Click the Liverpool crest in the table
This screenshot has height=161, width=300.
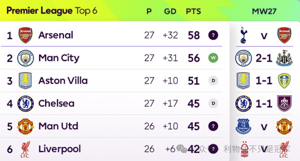26,149
